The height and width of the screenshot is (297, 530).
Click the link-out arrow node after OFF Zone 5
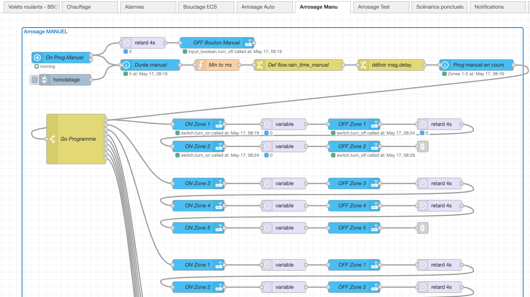(423, 228)
